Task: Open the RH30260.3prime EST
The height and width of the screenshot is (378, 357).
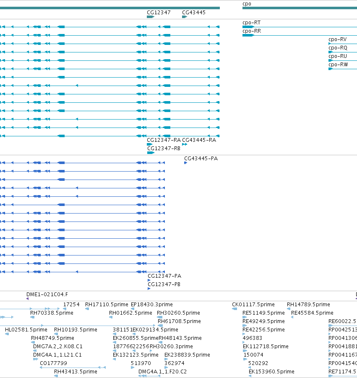Action: pyautogui.click(x=171, y=347)
